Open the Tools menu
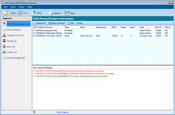The image size is (175, 115). tap(22, 7)
